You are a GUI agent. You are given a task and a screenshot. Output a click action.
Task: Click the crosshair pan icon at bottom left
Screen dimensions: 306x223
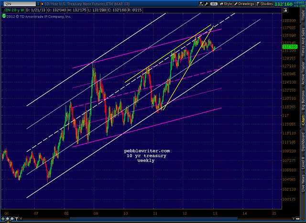(x=3, y=219)
